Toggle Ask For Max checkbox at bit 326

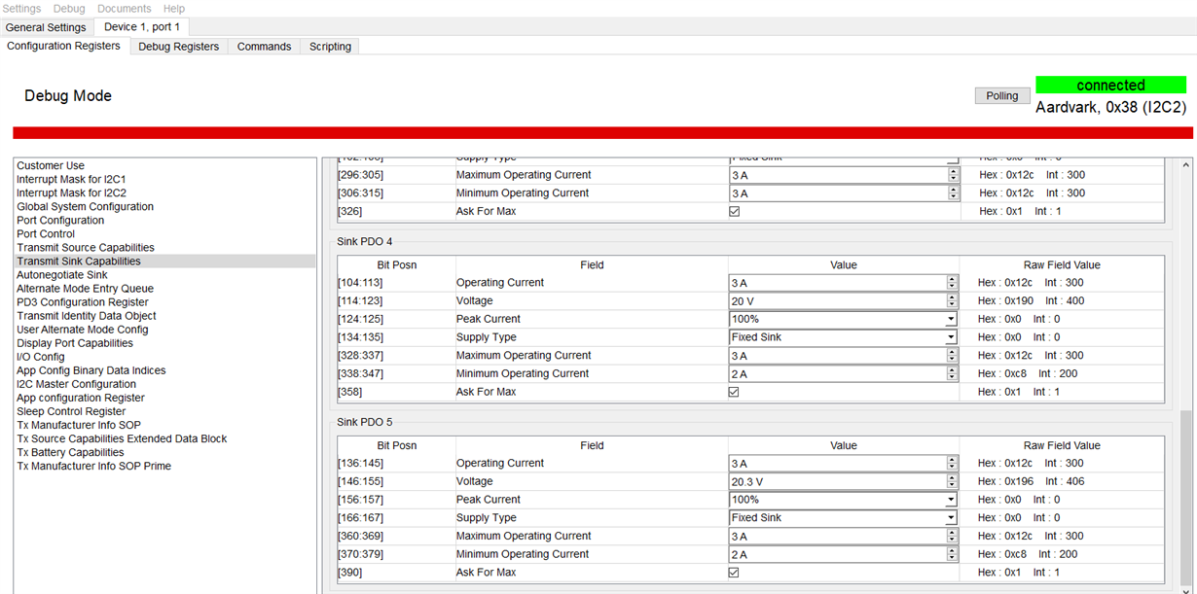(734, 211)
